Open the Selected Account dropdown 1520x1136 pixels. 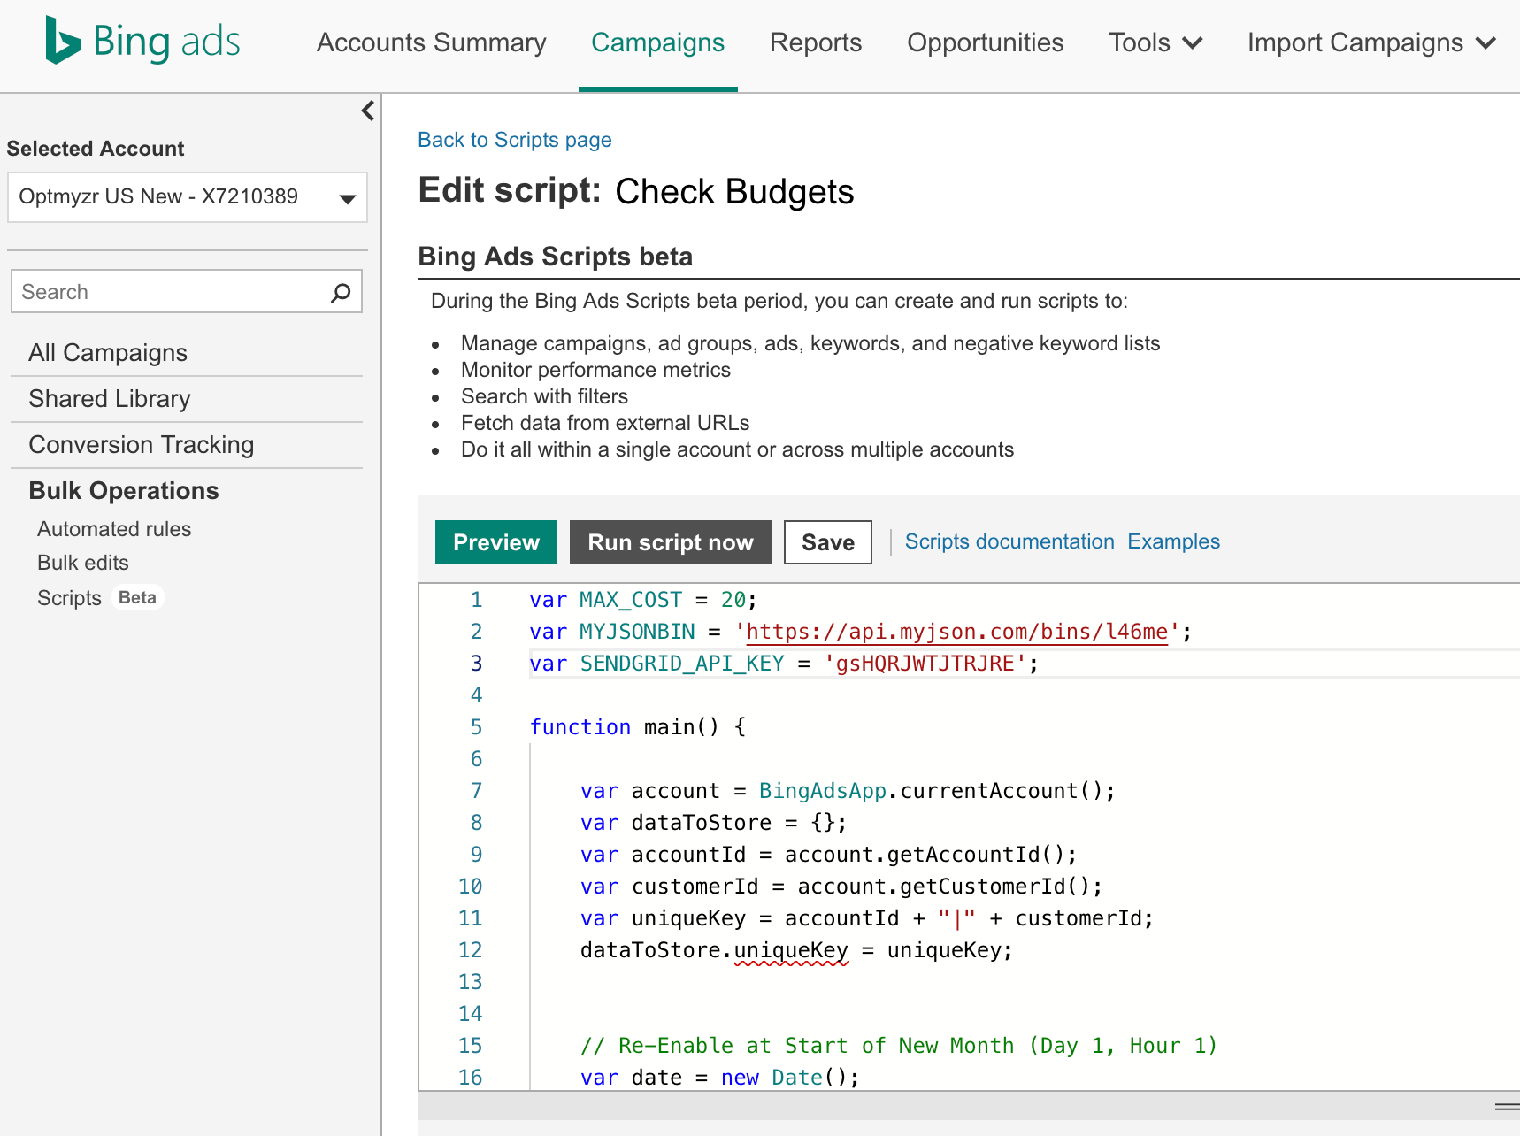pyautogui.click(x=188, y=197)
